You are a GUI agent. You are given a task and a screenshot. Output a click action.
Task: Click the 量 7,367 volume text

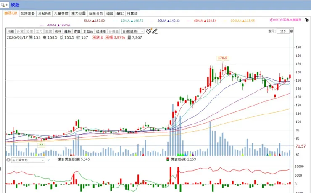[134, 37]
